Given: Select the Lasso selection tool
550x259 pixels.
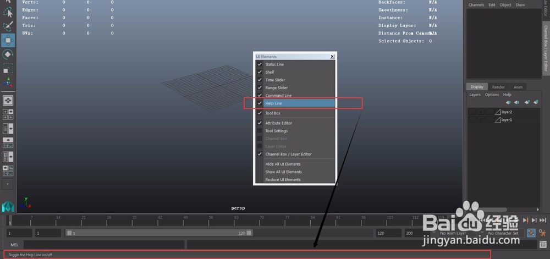Looking at the screenshot, I should [8, 13].
